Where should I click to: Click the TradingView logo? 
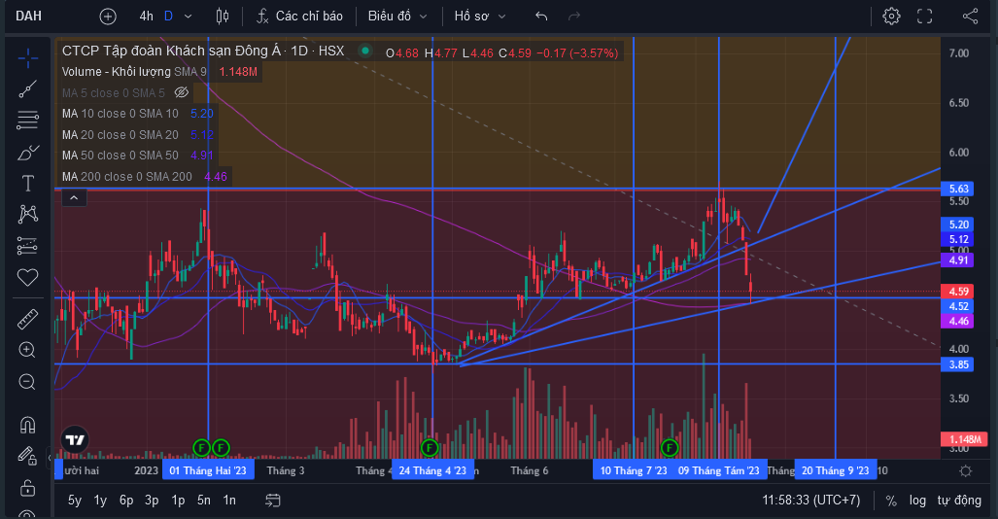point(75,439)
